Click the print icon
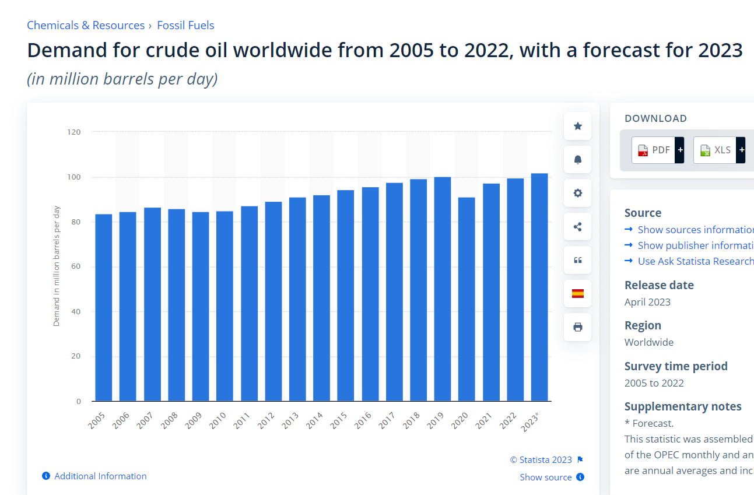 point(578,327)
